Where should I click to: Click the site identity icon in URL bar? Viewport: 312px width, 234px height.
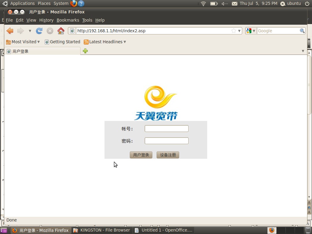pyautogui.click(x=72, y=31)
